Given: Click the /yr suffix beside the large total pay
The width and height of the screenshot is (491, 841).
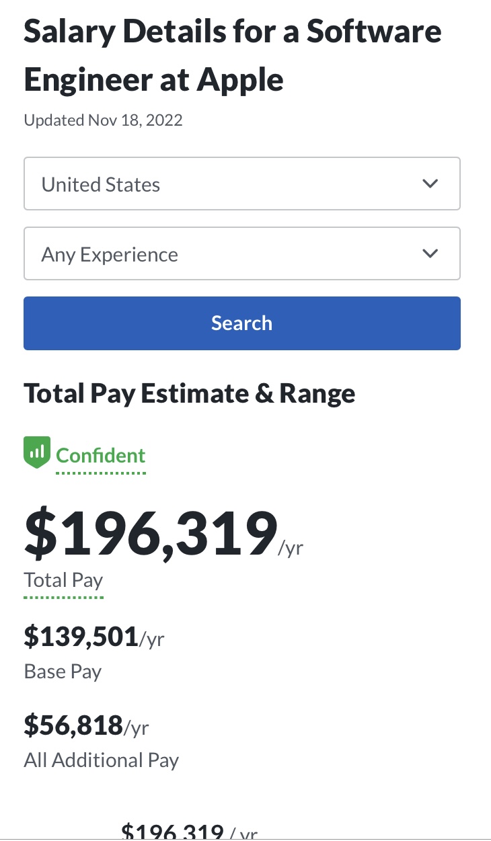Looking at the screenshot, I should click(x=291, y=548).
